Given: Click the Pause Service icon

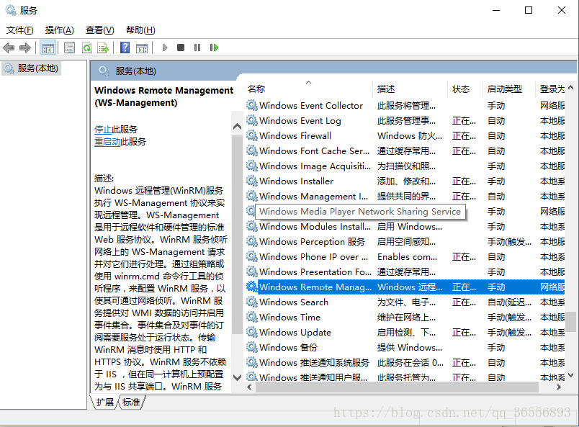Looking at the screenshot, I should (x=197, y=48).
